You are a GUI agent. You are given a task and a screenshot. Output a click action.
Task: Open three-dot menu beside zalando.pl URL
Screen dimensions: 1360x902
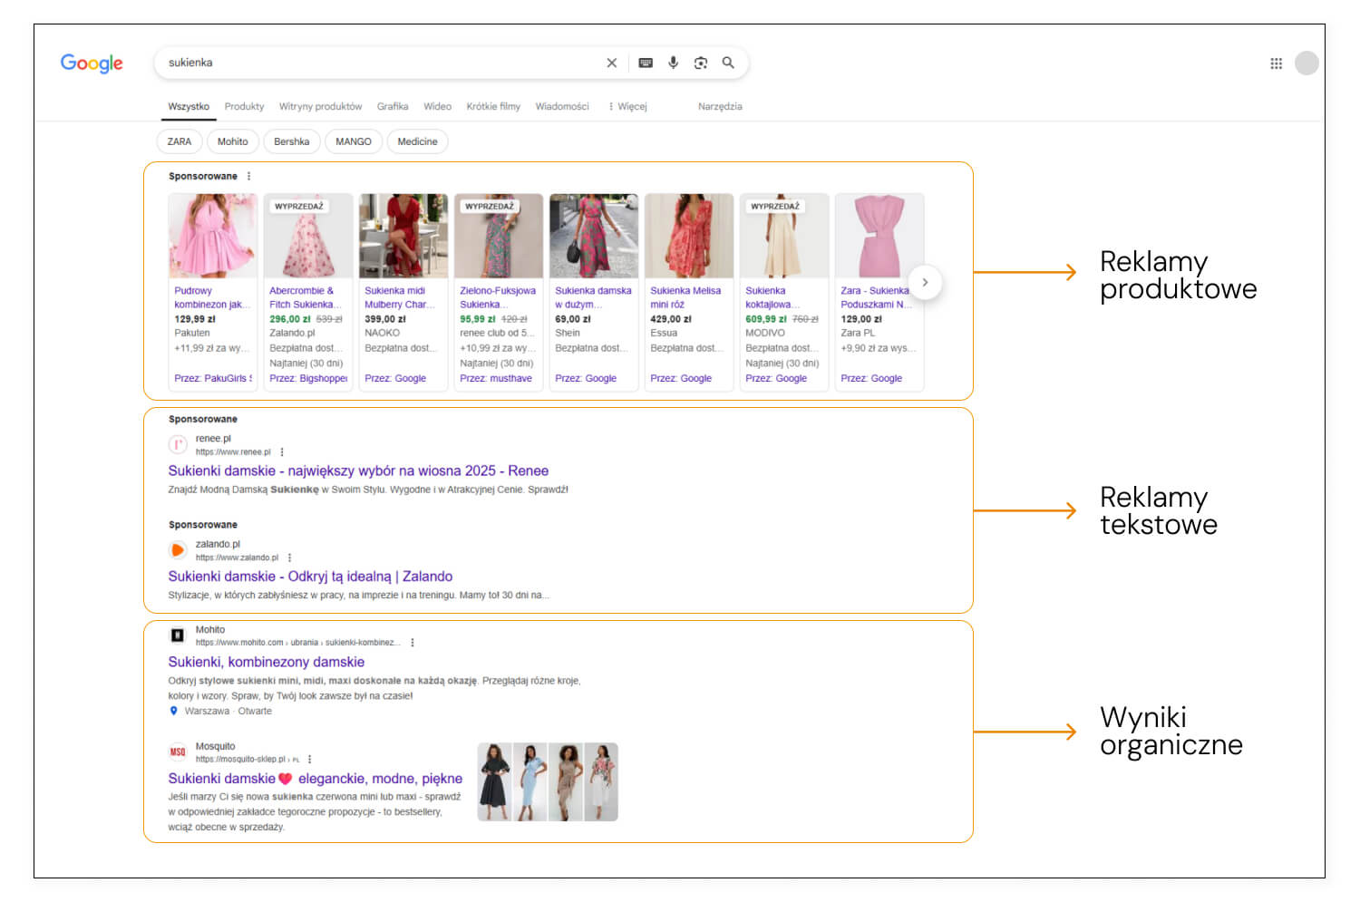coord(289,558)
